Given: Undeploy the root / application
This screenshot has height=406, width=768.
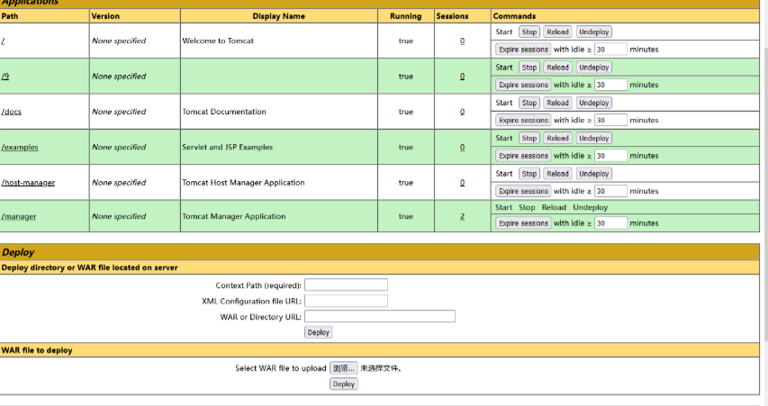Looking at the screenshot, I should (593, 32).
